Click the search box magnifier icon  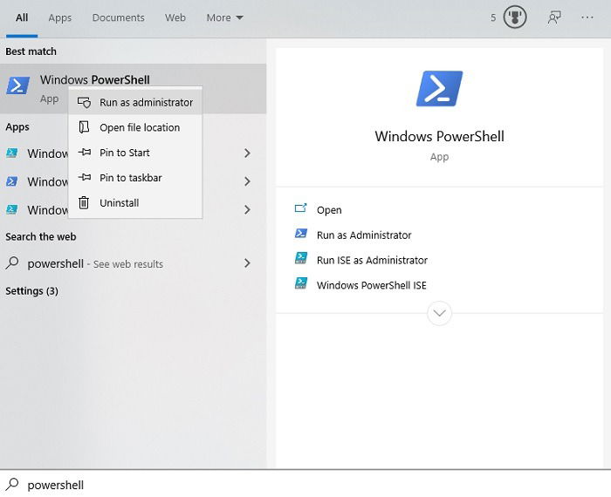click(12, 484)
